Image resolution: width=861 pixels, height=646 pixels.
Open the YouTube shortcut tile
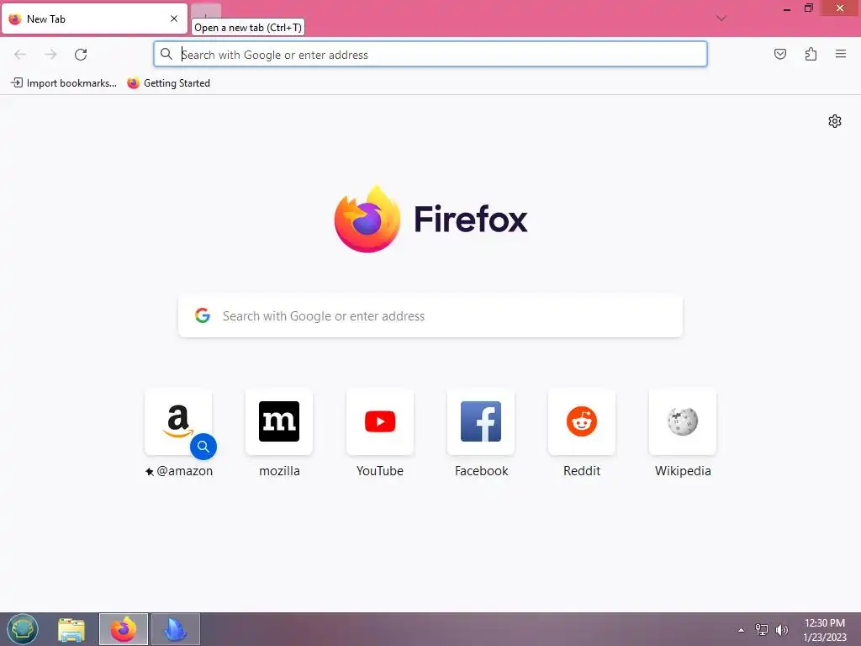point(380,422)
